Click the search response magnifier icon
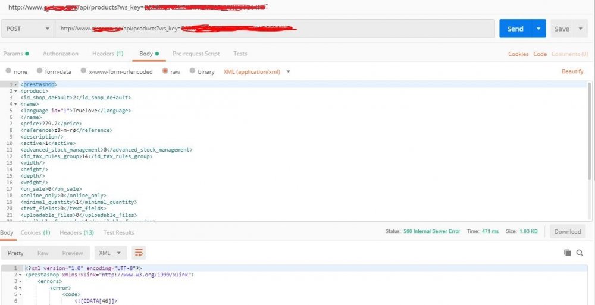Image resolution: width=595 pixels, height=305 pixels. [580, 253]
